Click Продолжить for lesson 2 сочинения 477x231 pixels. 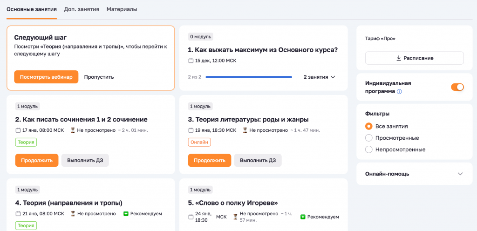37,161
